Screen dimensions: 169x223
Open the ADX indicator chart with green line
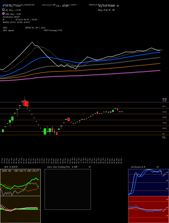(x=20, y=182)
